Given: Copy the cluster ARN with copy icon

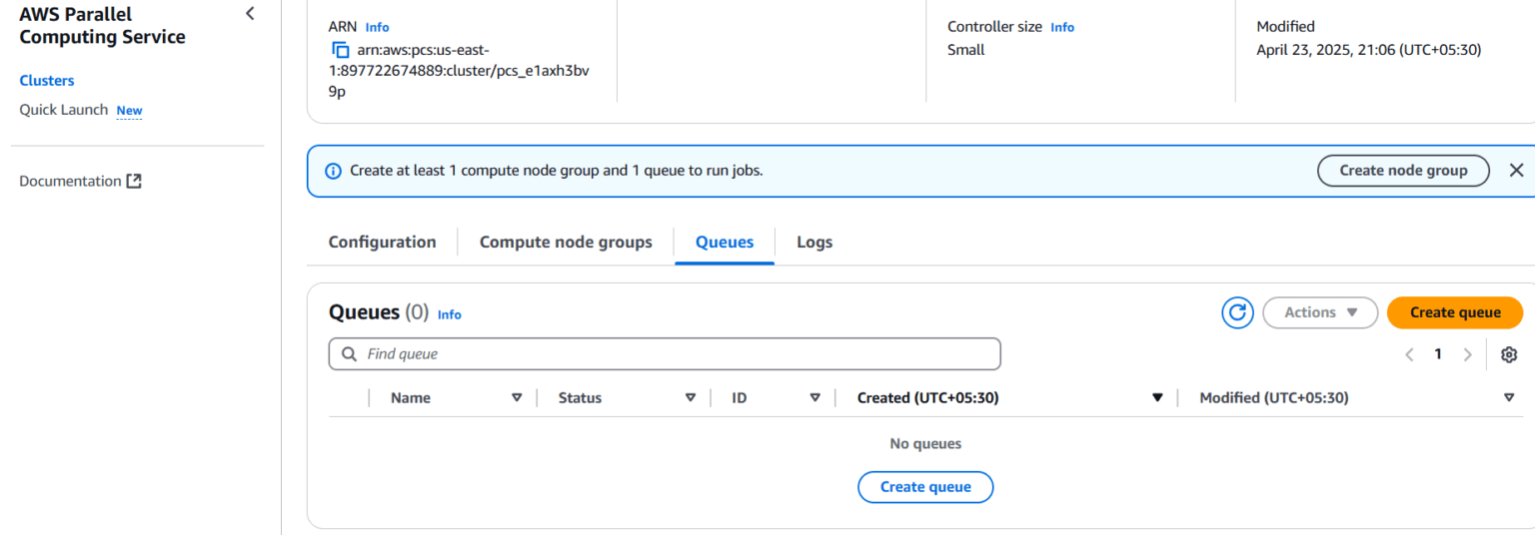Looking at the screenshot, I should (x=340, y=50).
